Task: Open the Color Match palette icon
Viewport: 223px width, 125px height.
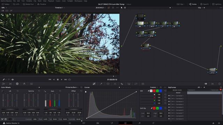Action: pyautogui.click(x=10, y=84)
